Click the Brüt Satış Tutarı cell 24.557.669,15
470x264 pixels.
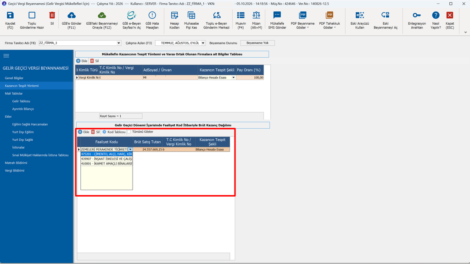(148, 149)
